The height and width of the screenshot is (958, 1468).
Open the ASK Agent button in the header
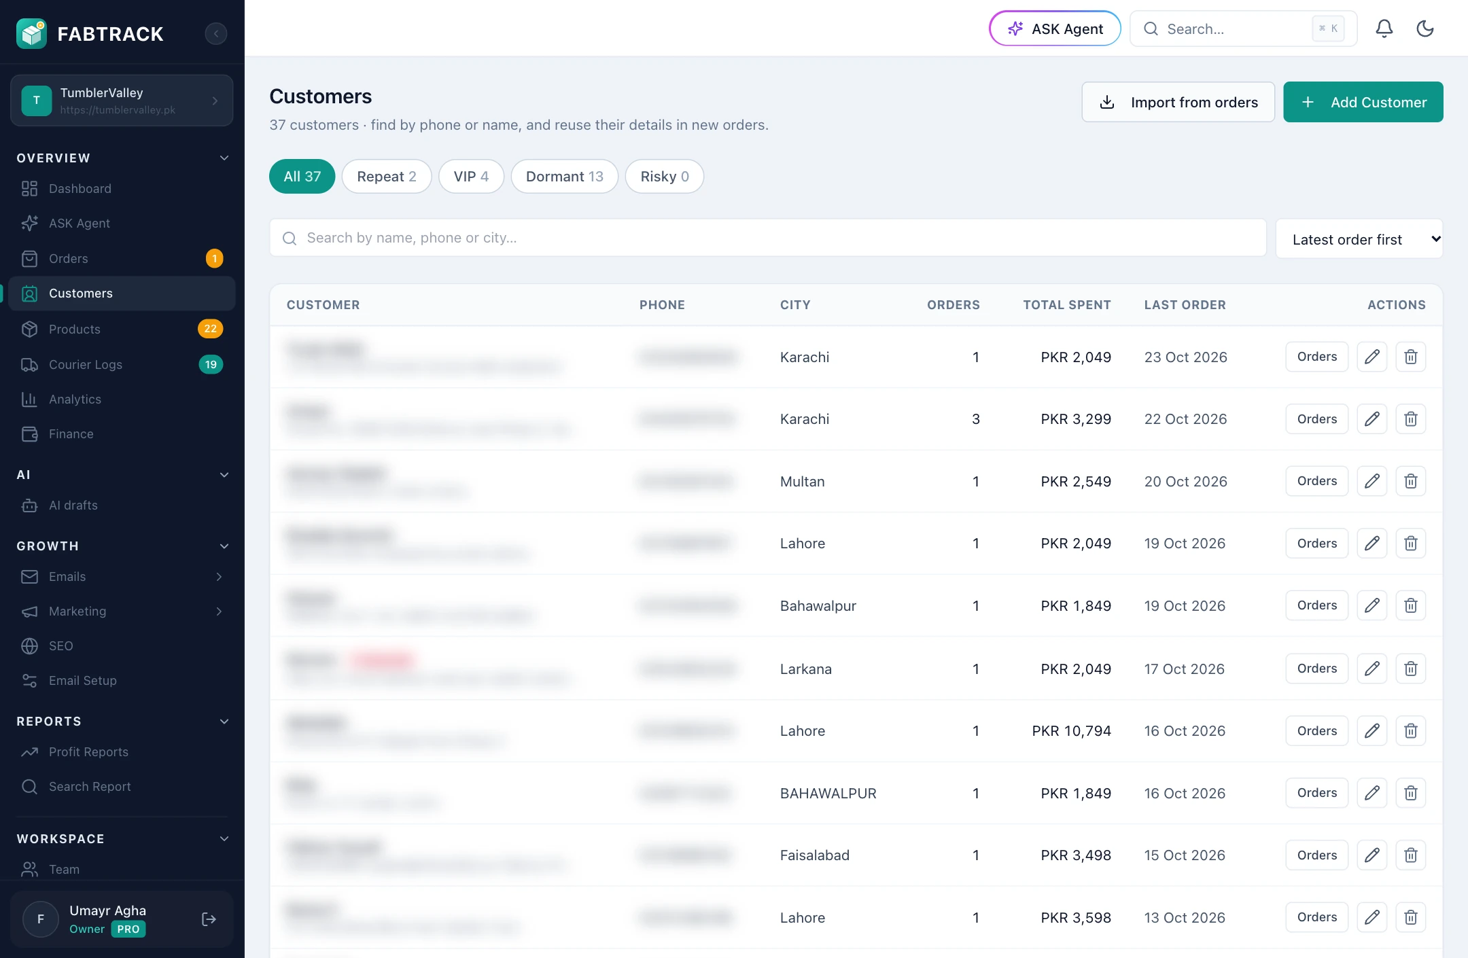1055,29
